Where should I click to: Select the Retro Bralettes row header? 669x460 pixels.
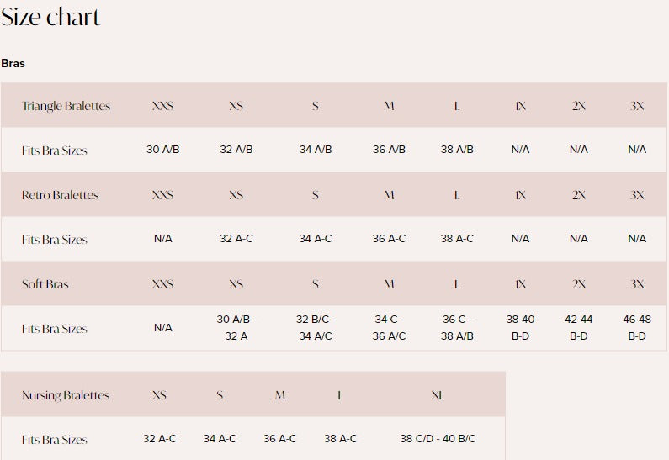click(x=60, y=195)
